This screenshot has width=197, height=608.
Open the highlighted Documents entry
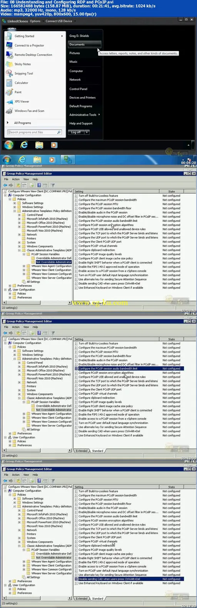[x=84, y=44]
